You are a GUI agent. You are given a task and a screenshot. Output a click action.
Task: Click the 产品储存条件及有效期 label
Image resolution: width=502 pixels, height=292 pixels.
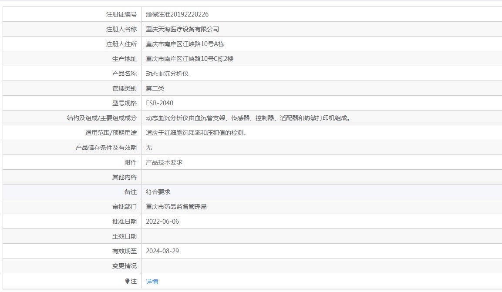click(x=106, y=148)
